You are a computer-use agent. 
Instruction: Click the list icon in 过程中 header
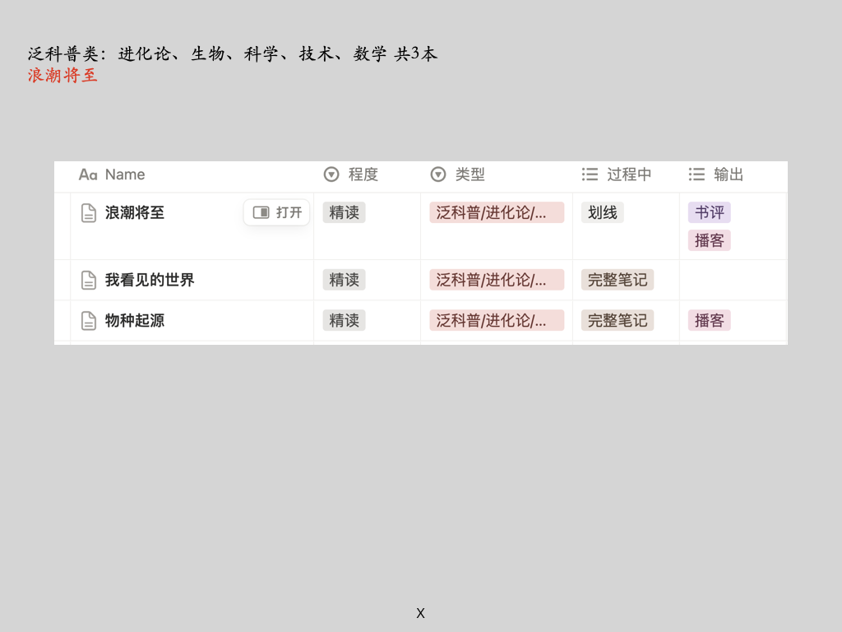click(x=590, y=174)
